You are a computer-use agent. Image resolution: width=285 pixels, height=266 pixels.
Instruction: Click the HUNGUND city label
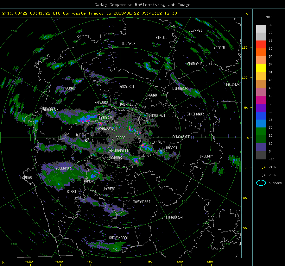(x=150, y=95)
